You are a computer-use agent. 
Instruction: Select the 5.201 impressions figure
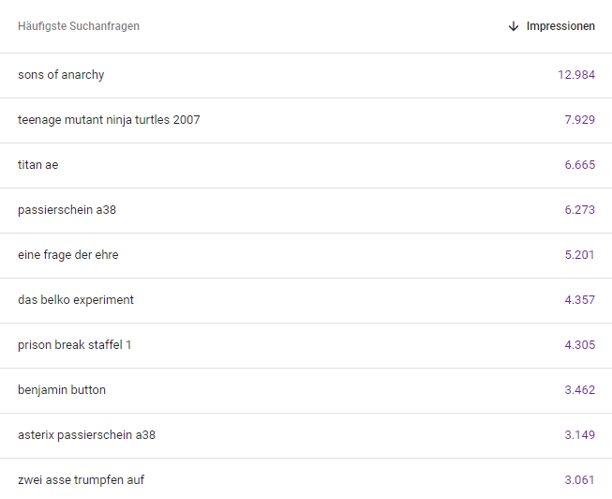[x=579, y=255]
